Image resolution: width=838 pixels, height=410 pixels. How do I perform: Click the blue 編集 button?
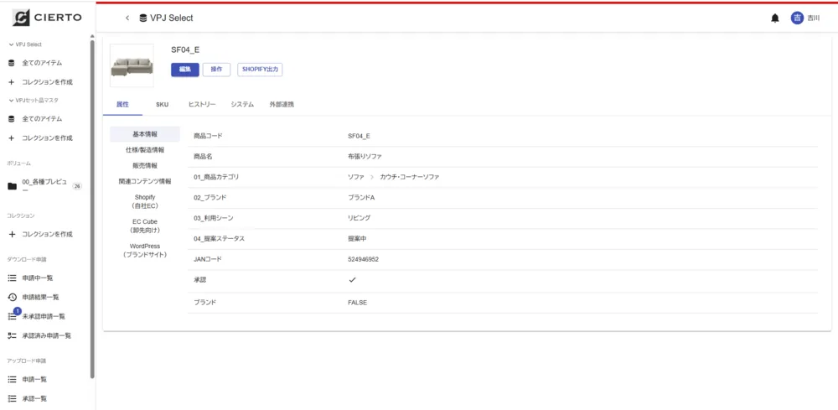pyautogui.click(x=184, y=70)
